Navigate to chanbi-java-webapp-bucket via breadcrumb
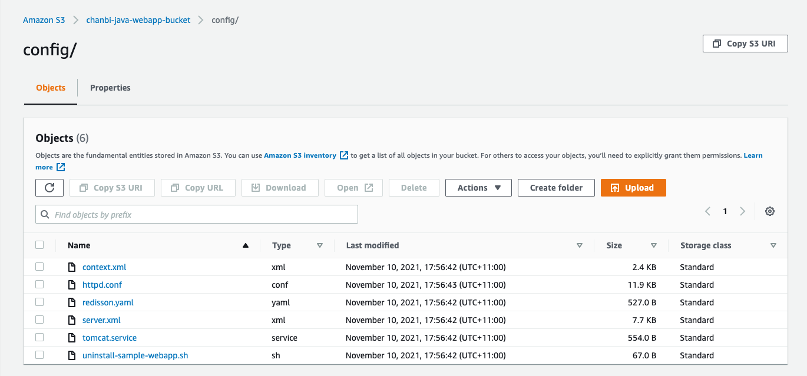 (x=138, y=19)
